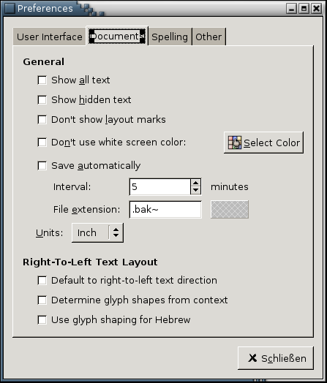Increase the Interval value with up arrow

[195, 183]
